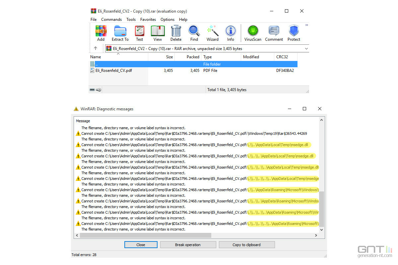The image size is (398, 265).
Task: Click Close button in Diagnostic messages
Action: pos(141,245)
